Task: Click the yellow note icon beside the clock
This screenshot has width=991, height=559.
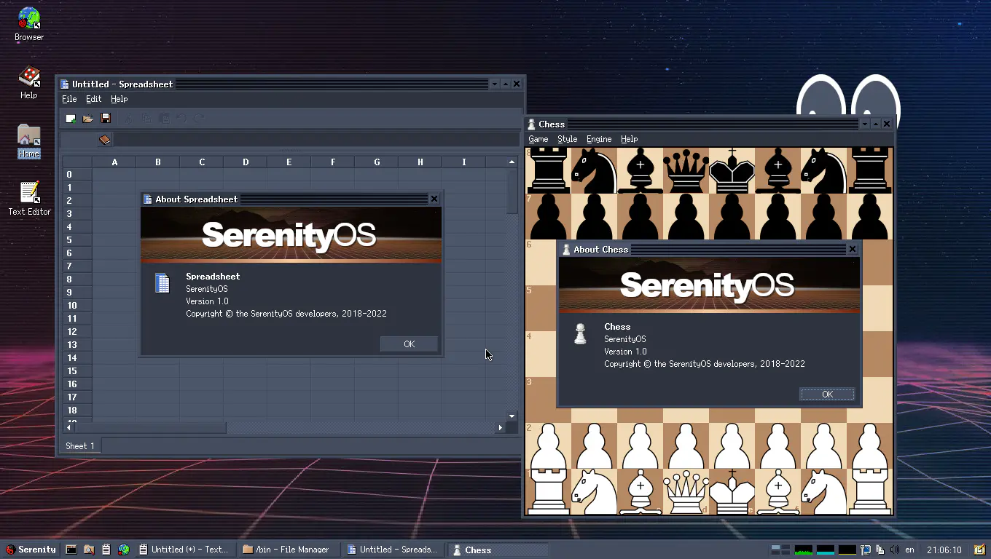Action: coord(979,550)
